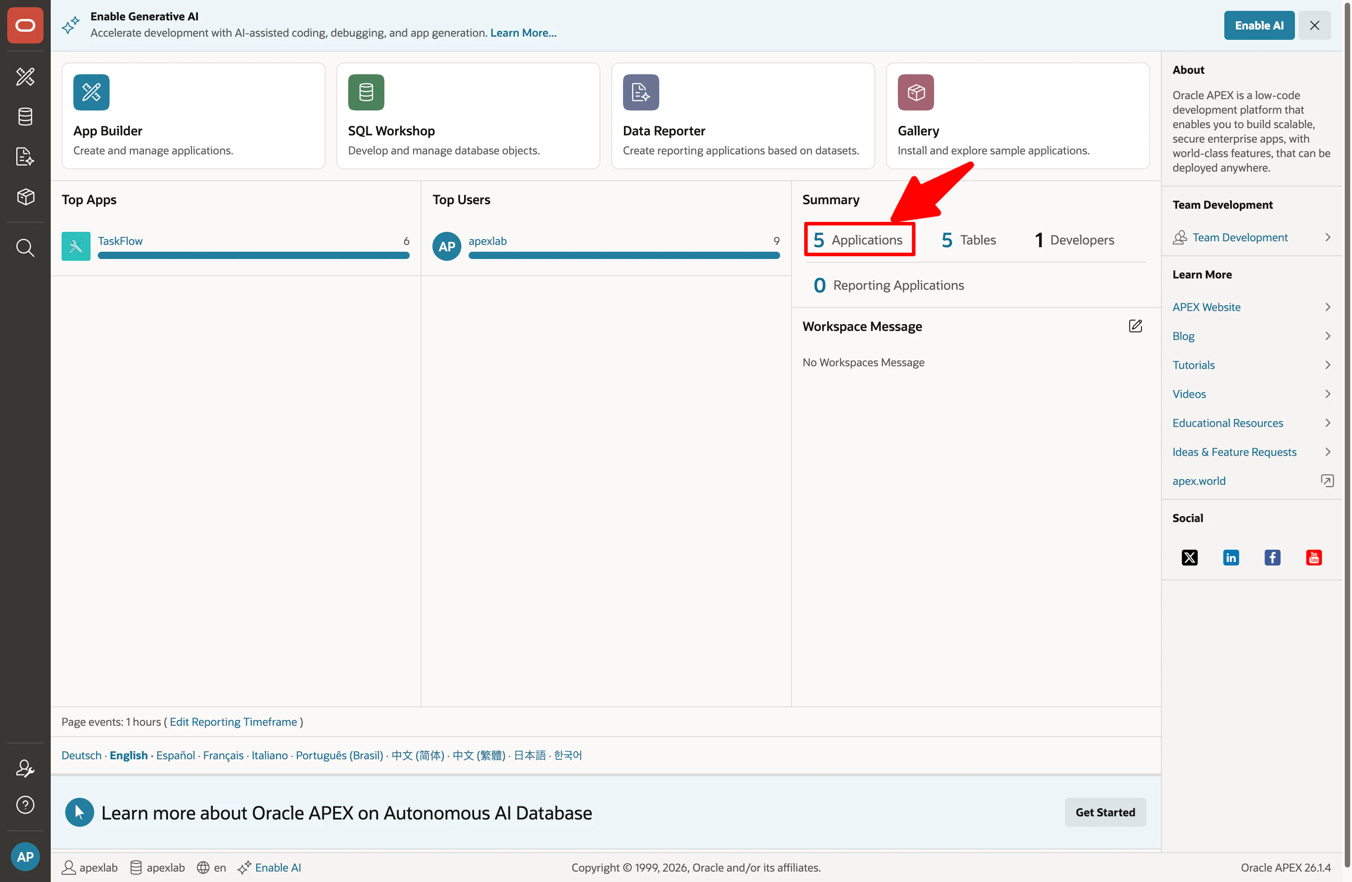Click the App Builder card icon

91,92
